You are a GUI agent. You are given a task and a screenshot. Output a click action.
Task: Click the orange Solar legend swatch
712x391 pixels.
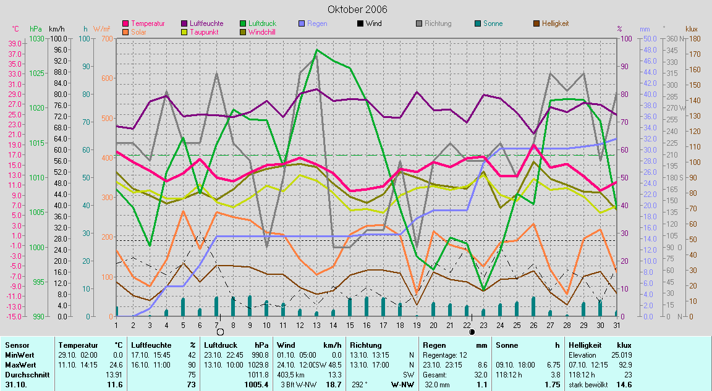pyautogui.click(x=125, y=32)
